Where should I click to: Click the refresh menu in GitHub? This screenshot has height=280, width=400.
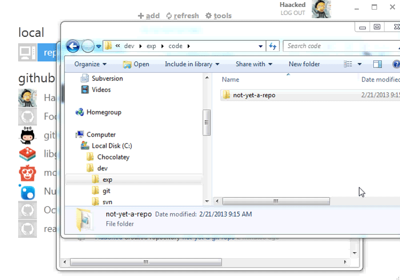pos(182,15)
